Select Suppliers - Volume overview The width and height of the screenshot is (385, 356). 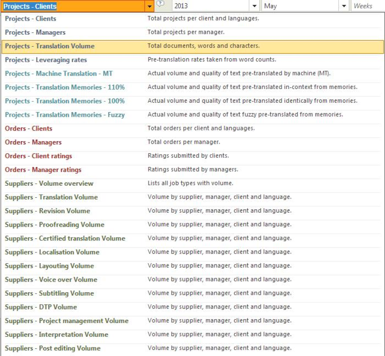[x=49, y=184]
